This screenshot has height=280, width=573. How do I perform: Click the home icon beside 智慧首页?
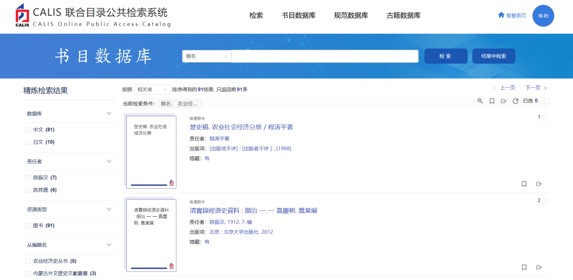(501, 15)
